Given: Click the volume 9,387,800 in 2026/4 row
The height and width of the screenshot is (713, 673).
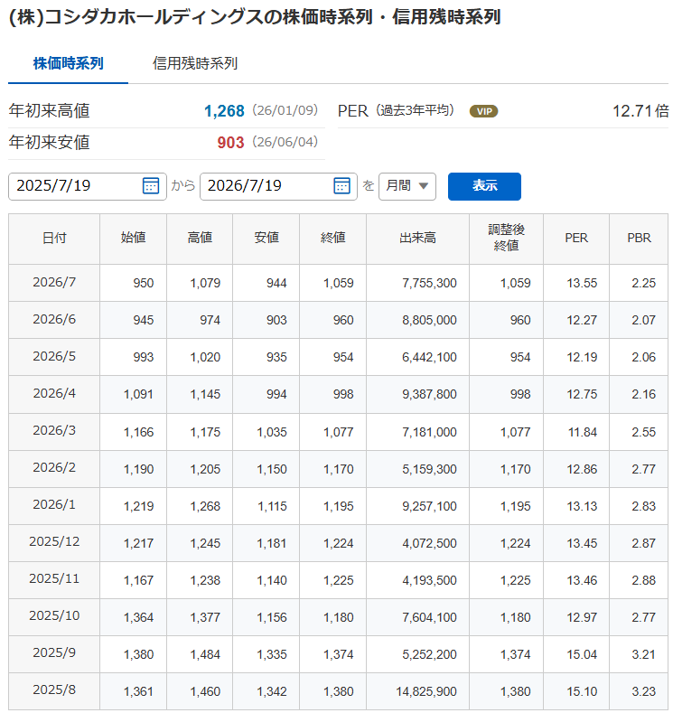Looking at the screenshot, I should tap(429, 395).
